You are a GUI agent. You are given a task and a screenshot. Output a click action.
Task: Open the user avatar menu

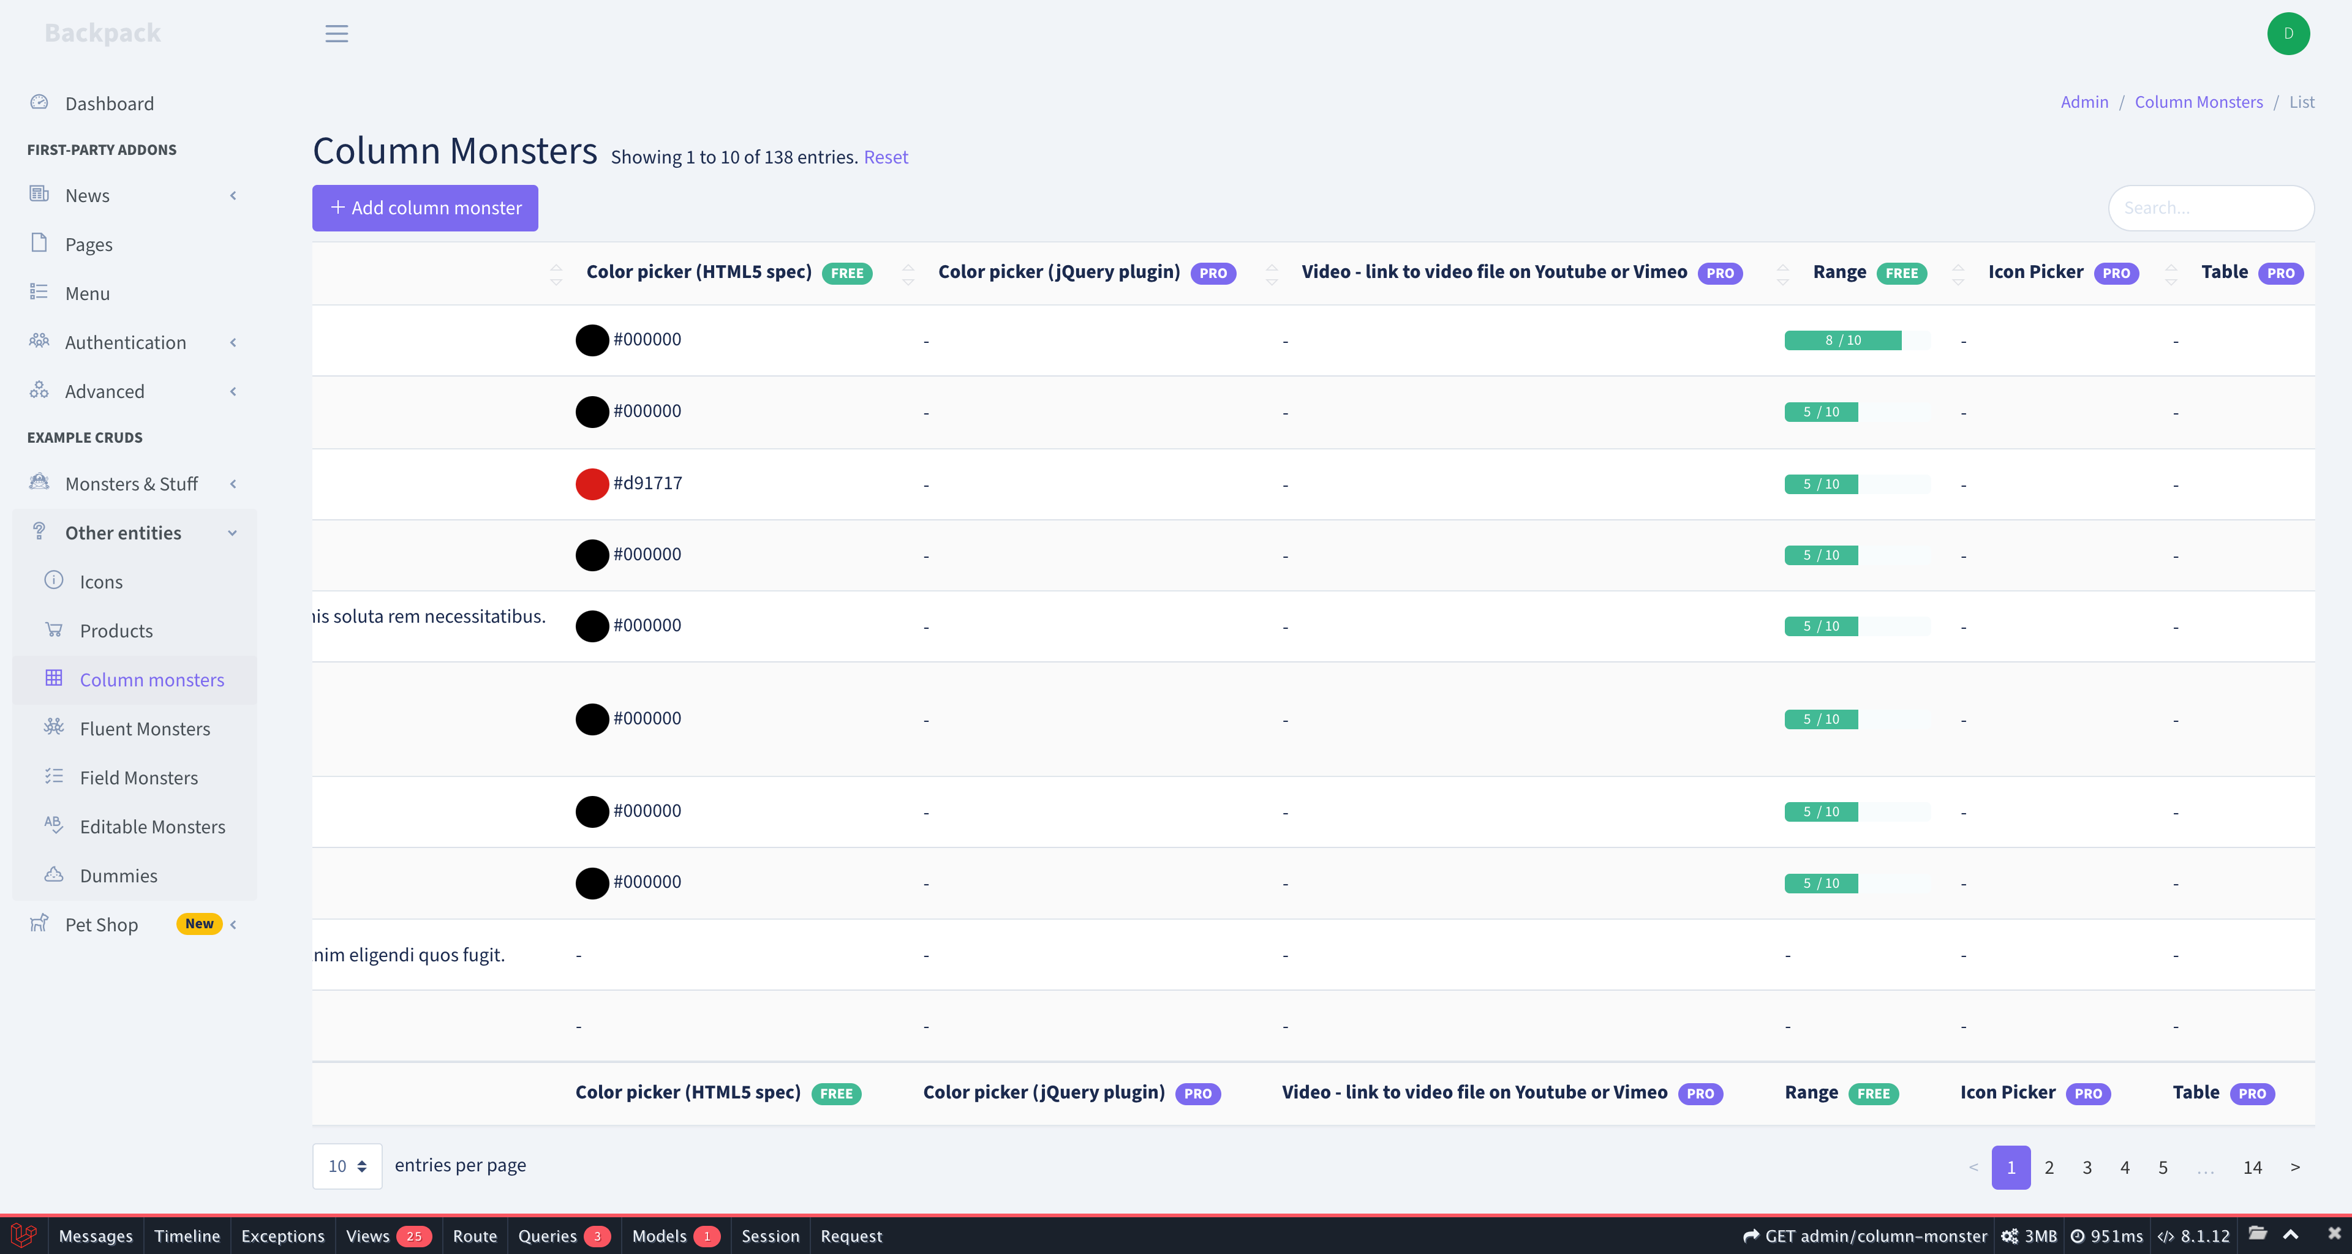[x=2289, y=34]
